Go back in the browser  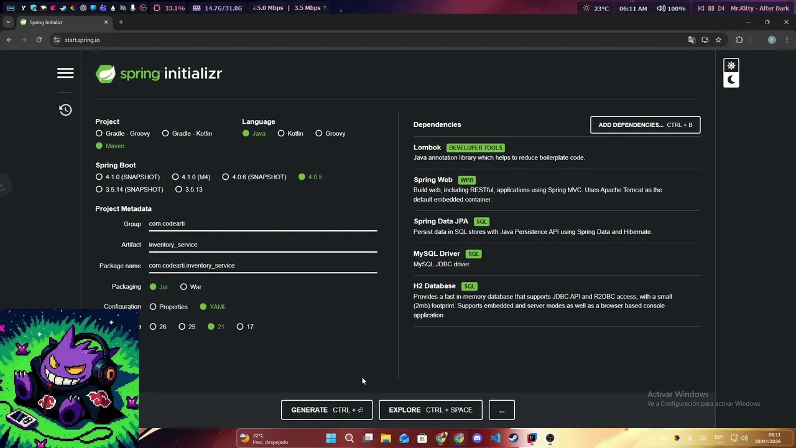point(9,40)
